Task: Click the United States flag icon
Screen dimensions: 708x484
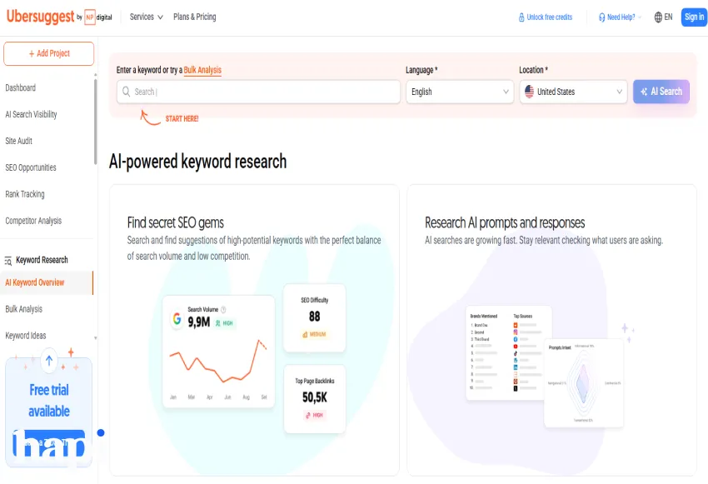Action: pyautogui.click(x=529, y=92)
